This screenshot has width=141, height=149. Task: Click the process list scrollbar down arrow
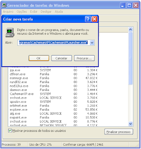tap(130, 124)
